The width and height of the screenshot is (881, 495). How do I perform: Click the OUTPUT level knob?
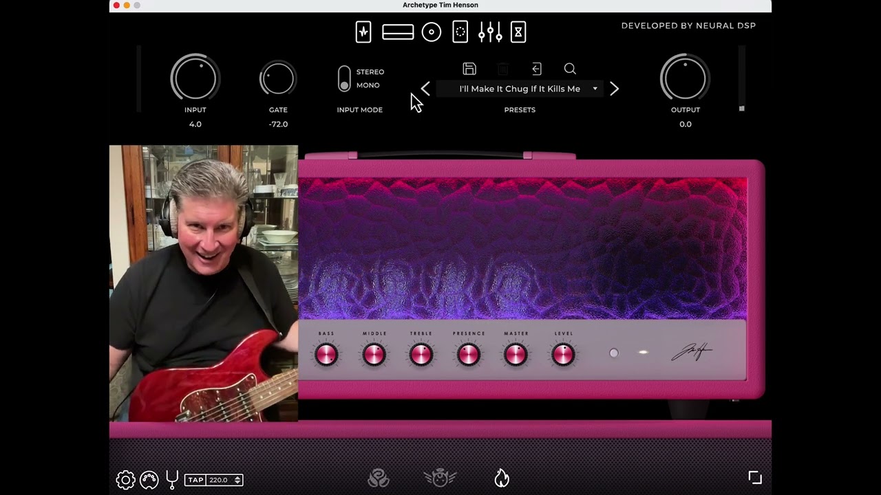[685, 78]
